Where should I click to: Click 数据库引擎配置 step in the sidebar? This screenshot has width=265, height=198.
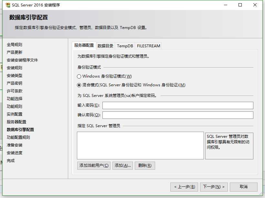click(20, 130)
